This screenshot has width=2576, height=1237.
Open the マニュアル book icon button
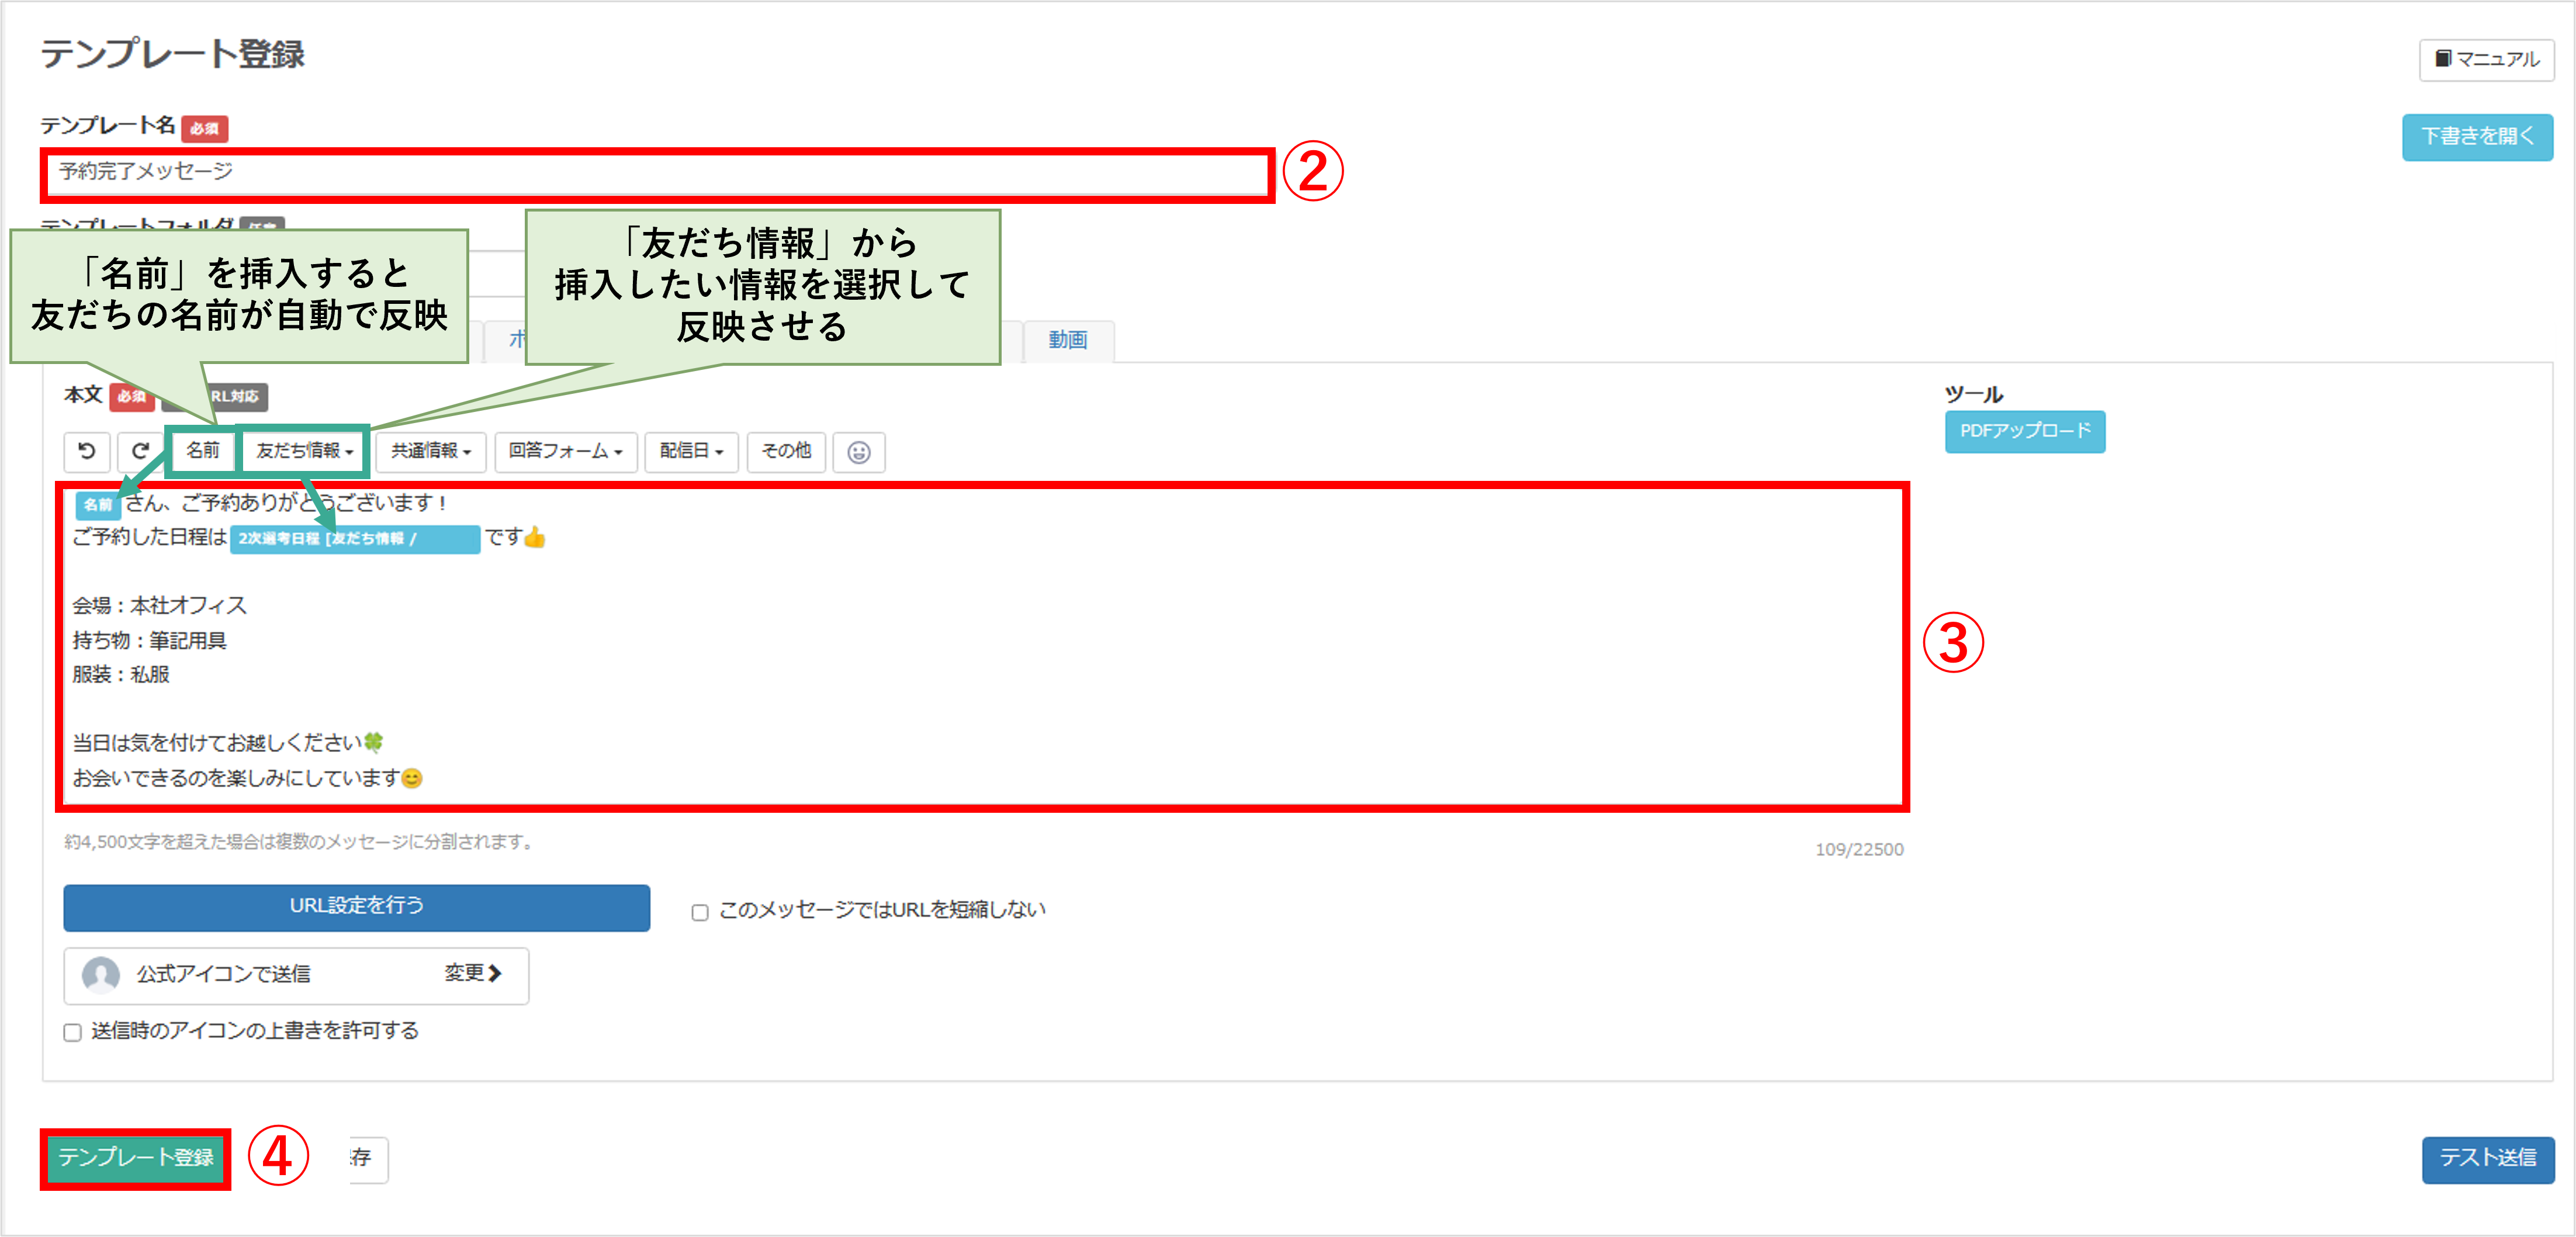point(2486,59)
